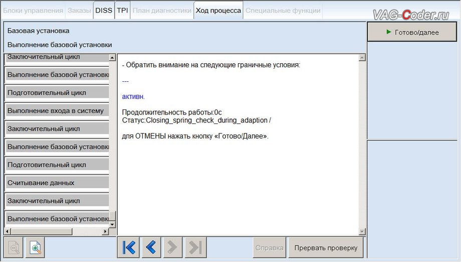Click the Прервать проверку button
The image size is (461, 262).
[326, 248]
